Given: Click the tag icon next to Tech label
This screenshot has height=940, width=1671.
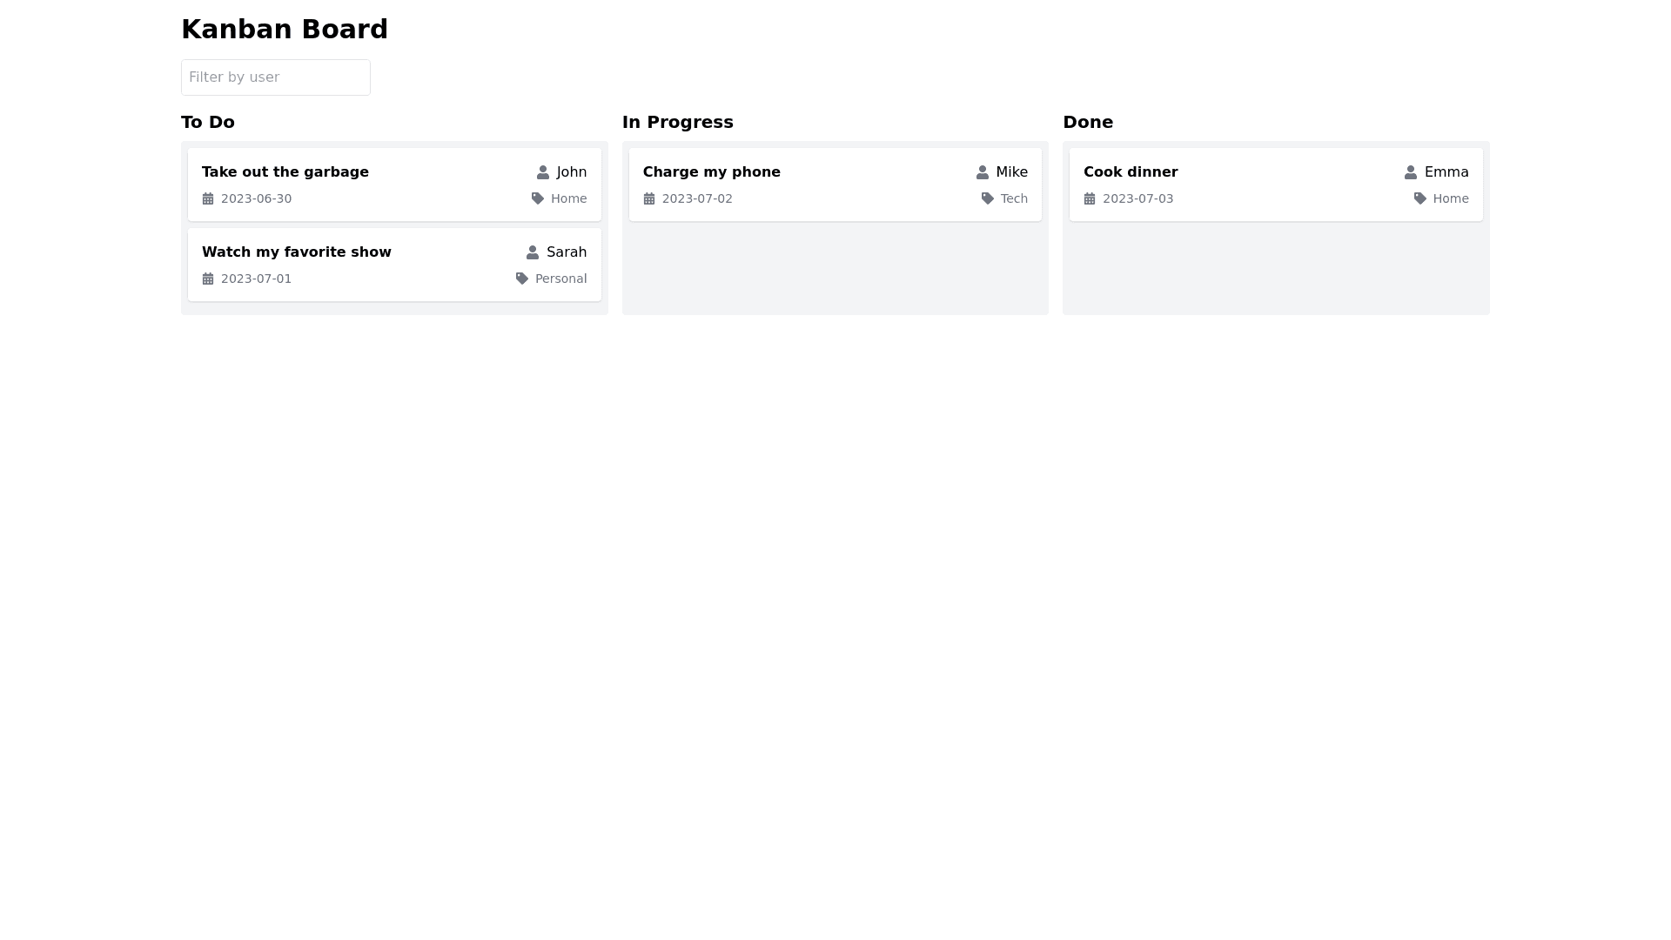Looking at the screenshot, I should click(x=988, y=198).
